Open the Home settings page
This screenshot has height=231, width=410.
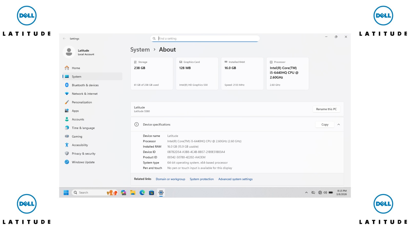point(92,68)
